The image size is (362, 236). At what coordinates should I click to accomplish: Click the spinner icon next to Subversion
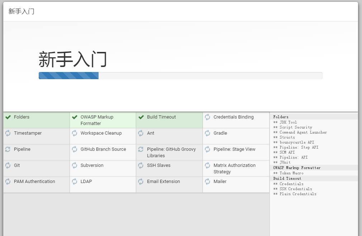click(74, 165)
